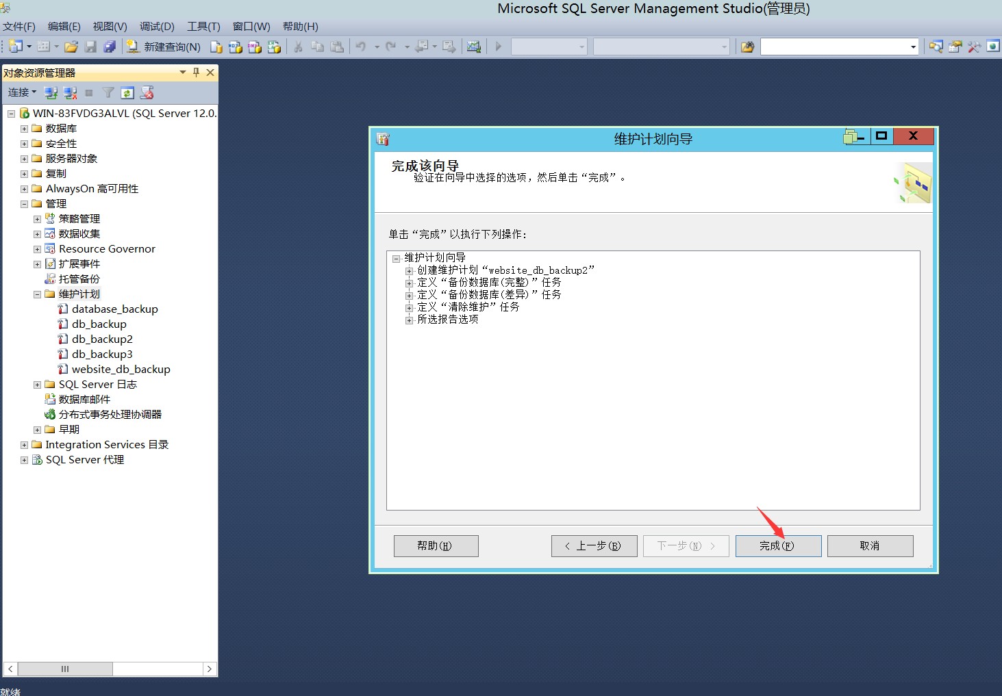
Task: Click the Save All toolbar icon
Action: [x=110, y=47]
